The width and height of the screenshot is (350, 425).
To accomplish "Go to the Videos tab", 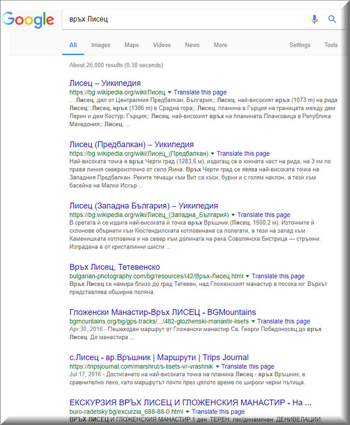I will point(162,45).
